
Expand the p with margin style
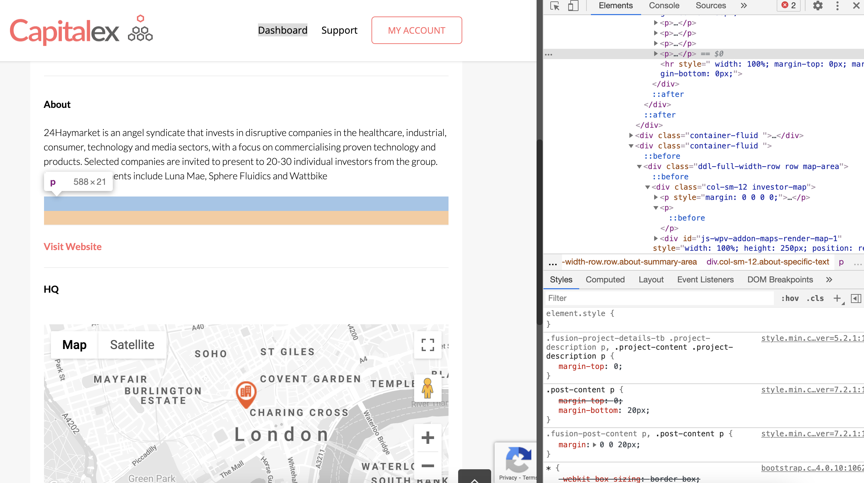point(656,197)
